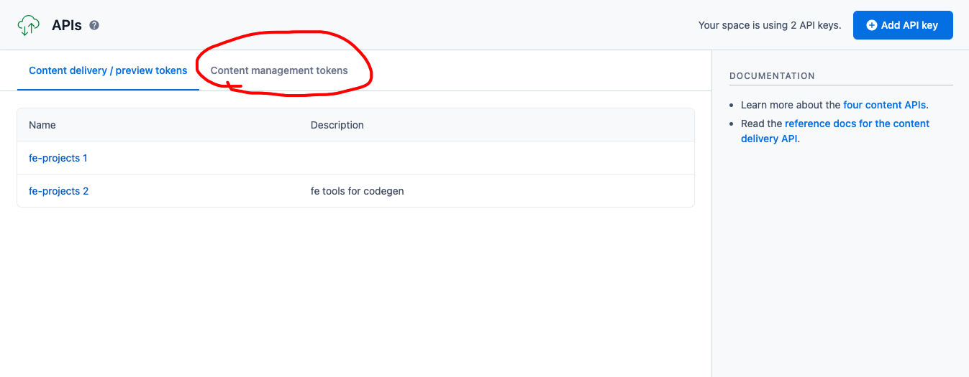969x377 pixels.
Task: Click the 'Learn more about the' text
Action: point(791,105)
